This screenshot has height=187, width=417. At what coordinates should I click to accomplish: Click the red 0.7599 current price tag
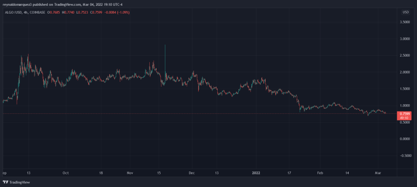point(404,114)
